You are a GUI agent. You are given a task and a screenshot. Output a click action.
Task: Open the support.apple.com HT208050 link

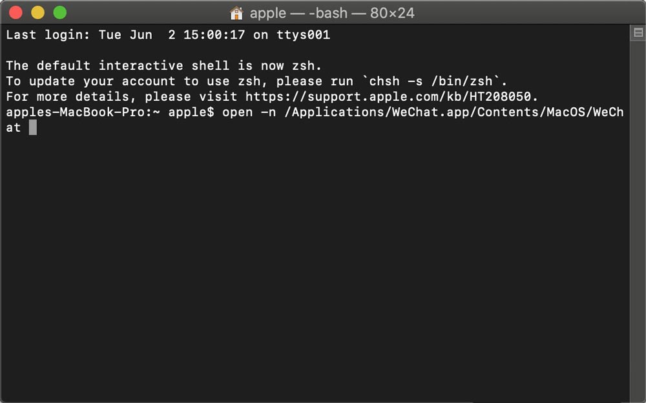[x=390, y=97]
